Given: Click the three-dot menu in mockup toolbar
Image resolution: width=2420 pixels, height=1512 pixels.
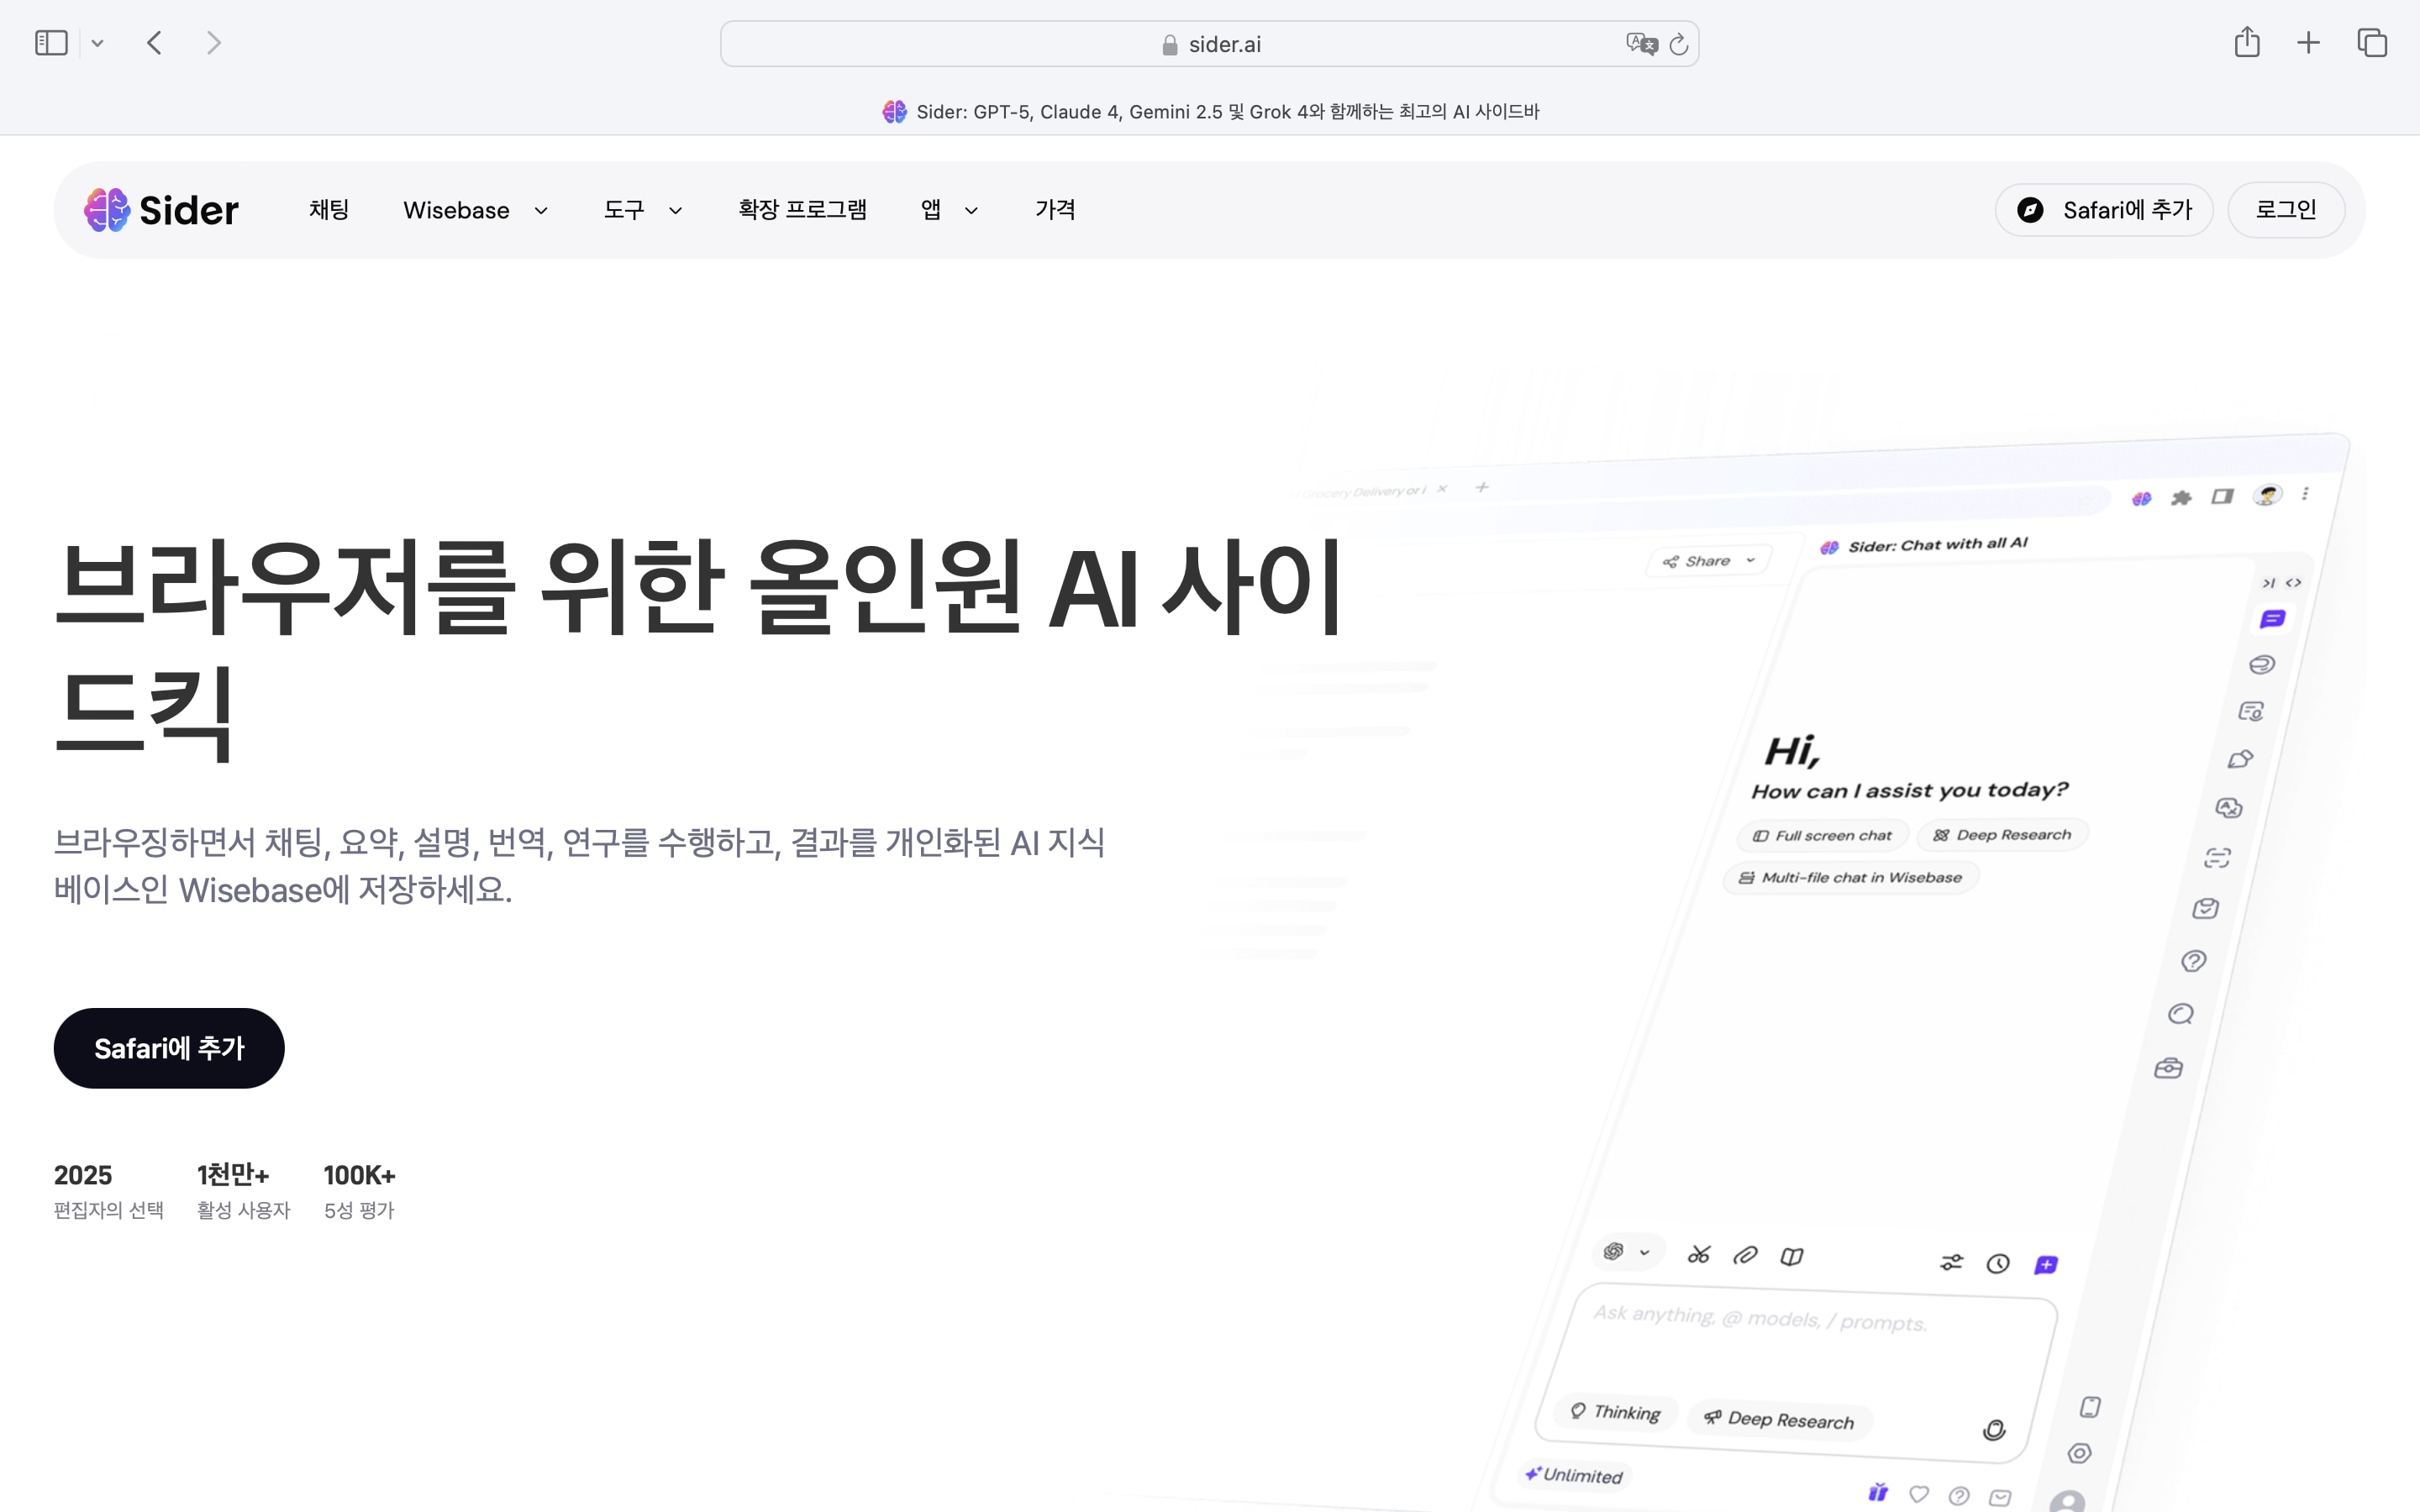Looking at the screenshot, I should (2305, 494).
